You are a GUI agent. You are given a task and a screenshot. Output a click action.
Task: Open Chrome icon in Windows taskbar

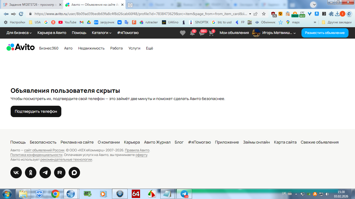(x=55, y=194)
